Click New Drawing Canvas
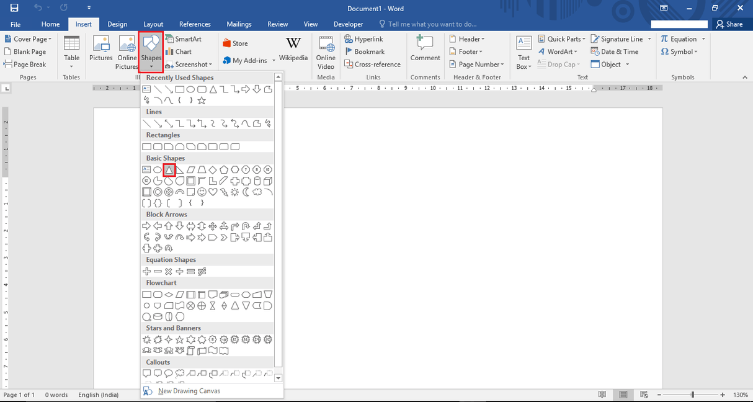The image size is (753, 402). [x=189, y=391]
